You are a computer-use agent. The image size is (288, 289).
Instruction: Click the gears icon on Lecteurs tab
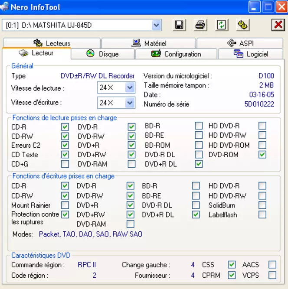click(x=38, y=43)
